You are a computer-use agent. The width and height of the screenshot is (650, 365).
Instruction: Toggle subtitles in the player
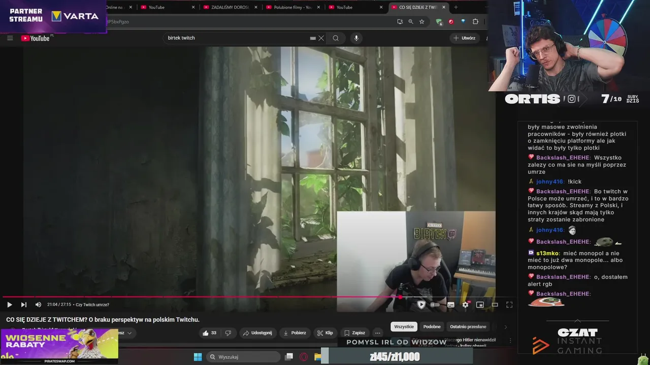pos(450,305)
